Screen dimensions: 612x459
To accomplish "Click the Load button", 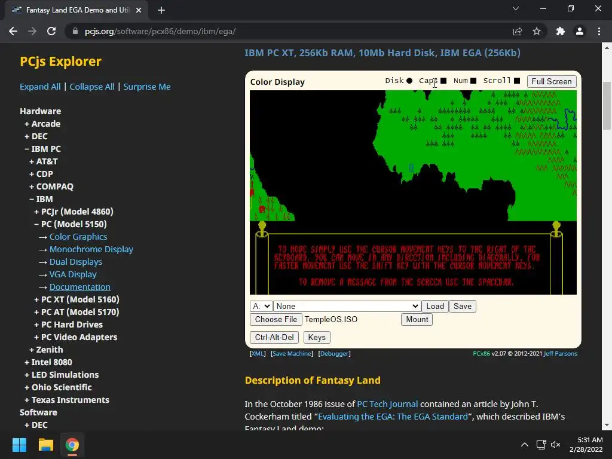I will pyautogui.click(x=435, y=307).
